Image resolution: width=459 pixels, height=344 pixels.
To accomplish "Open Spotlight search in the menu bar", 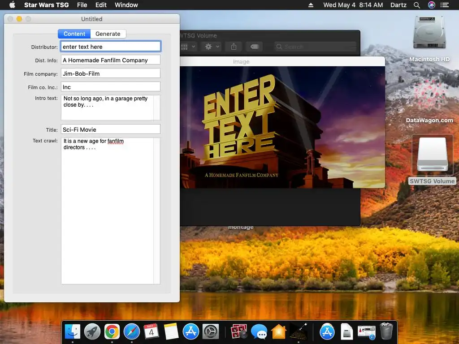I will point(417,5).
